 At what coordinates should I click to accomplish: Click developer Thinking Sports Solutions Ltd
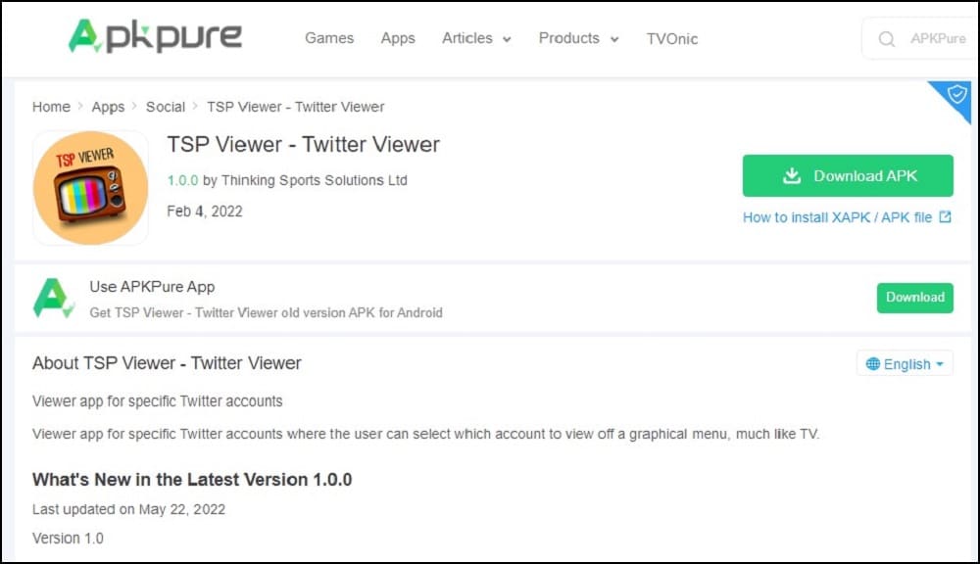[x=315, y=180]
